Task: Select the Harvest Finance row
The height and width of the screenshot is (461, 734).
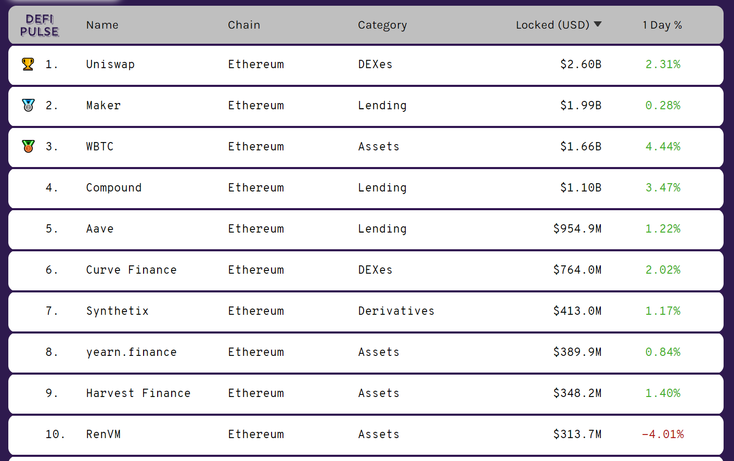Action: (366, 394)
